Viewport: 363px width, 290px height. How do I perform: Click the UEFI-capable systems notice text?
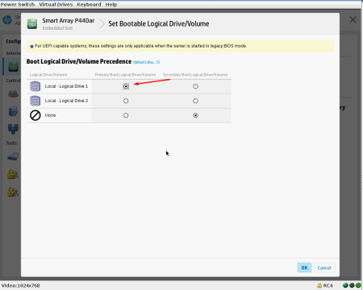coord(140,46)
